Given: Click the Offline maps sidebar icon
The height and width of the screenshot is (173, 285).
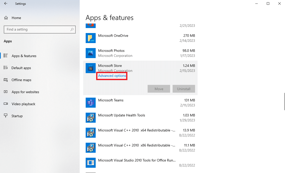Looking at the screenshot, I should pos(6,80).
